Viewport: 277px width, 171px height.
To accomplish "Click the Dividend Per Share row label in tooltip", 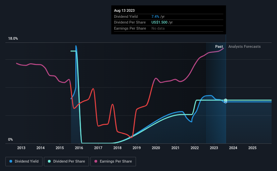I will click(x=130, y=23).
